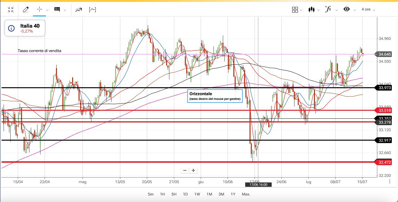
Task: Open the trend line chart icon
Action: [x=78, y=10]
